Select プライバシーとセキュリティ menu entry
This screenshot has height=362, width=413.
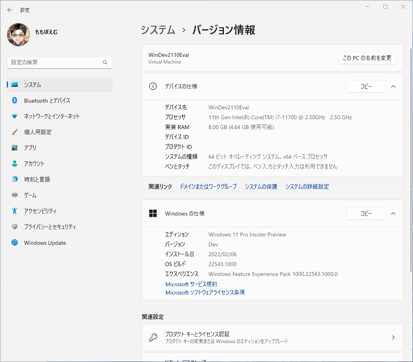coord(60,227)
